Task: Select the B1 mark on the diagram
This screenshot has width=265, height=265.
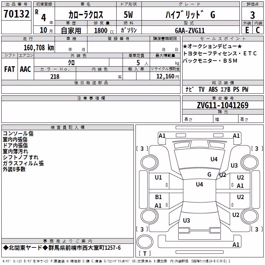Action: point(159,197)
